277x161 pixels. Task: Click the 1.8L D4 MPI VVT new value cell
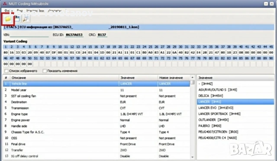(x=174, y=114)
